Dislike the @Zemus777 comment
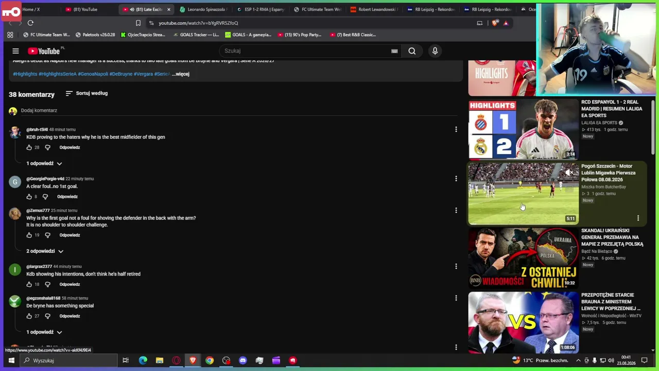Viewport: 659px width, 371px height. coord(47,235)
